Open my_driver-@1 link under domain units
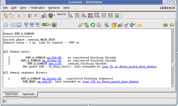The height and width of the screenshot is (106, 178). coord(52,61)
